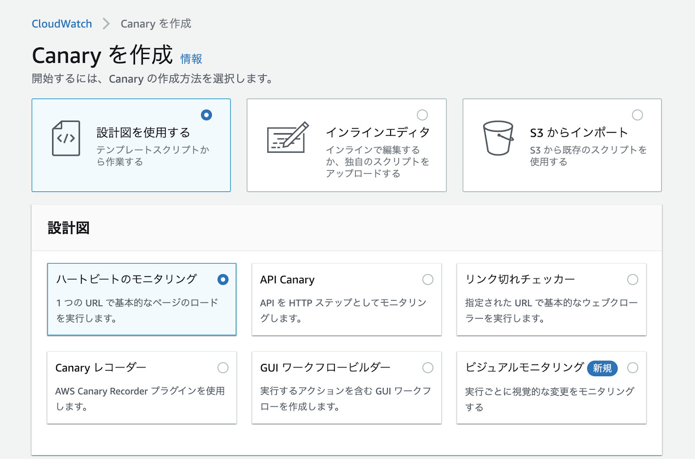Click description API を HTTP ステップとしてモニタリング

tap(344, 310)
